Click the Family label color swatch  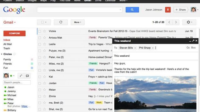(x=32, y=59)
